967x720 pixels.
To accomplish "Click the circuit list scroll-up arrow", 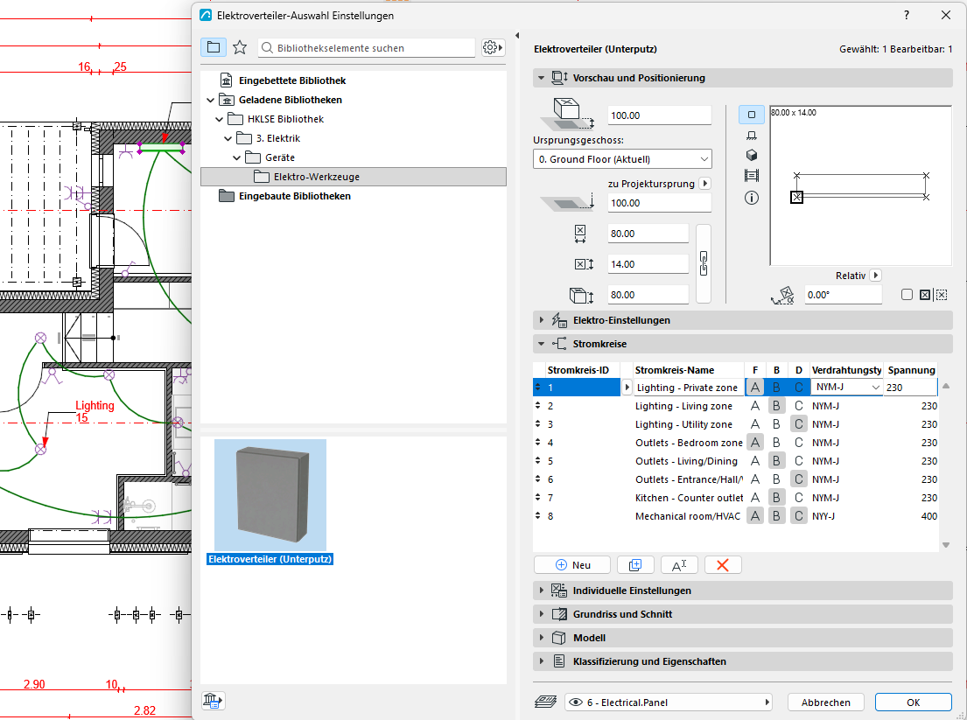I will click(x=946, y=386).
